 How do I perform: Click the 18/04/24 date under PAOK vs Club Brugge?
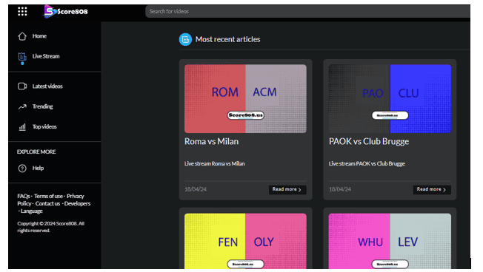click(340, 189)
